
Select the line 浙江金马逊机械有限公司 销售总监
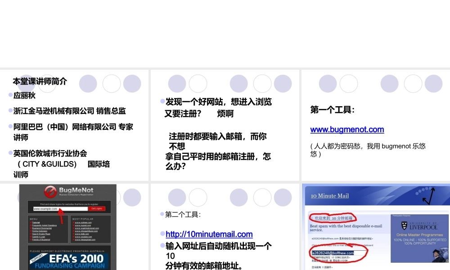69,111
